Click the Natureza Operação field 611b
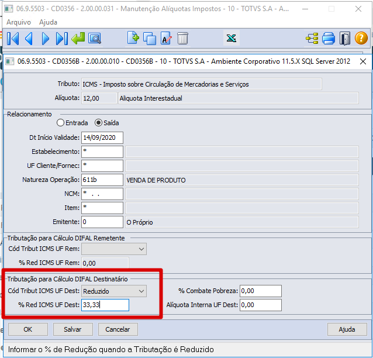This screenshot has width=373, height=358. tap(102, 180)
